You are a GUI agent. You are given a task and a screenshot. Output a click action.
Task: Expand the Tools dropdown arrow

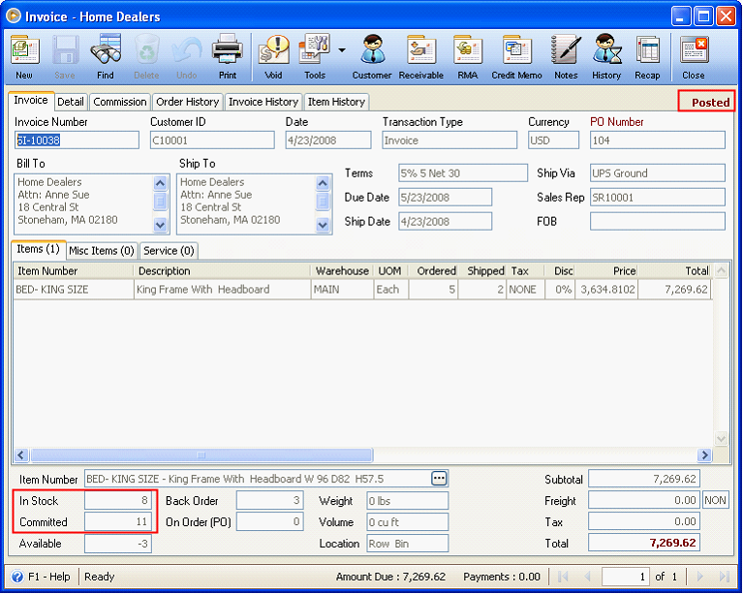point(342,50)
